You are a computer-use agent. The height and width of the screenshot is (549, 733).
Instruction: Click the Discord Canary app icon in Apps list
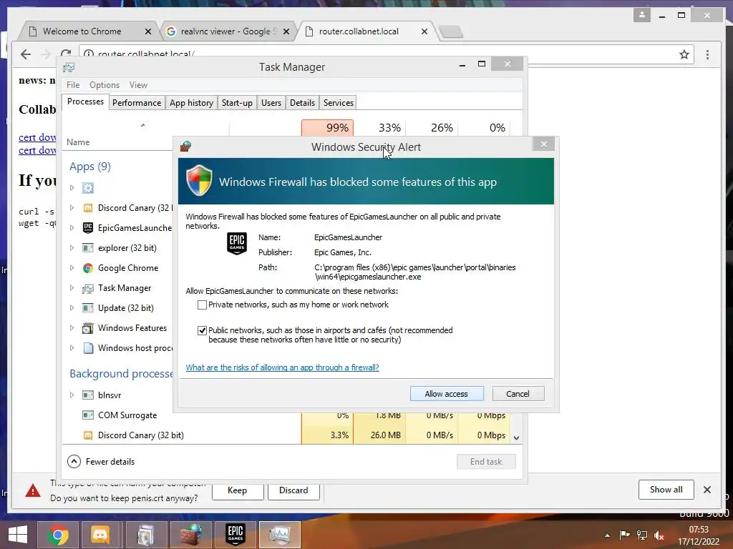point(88,208)
